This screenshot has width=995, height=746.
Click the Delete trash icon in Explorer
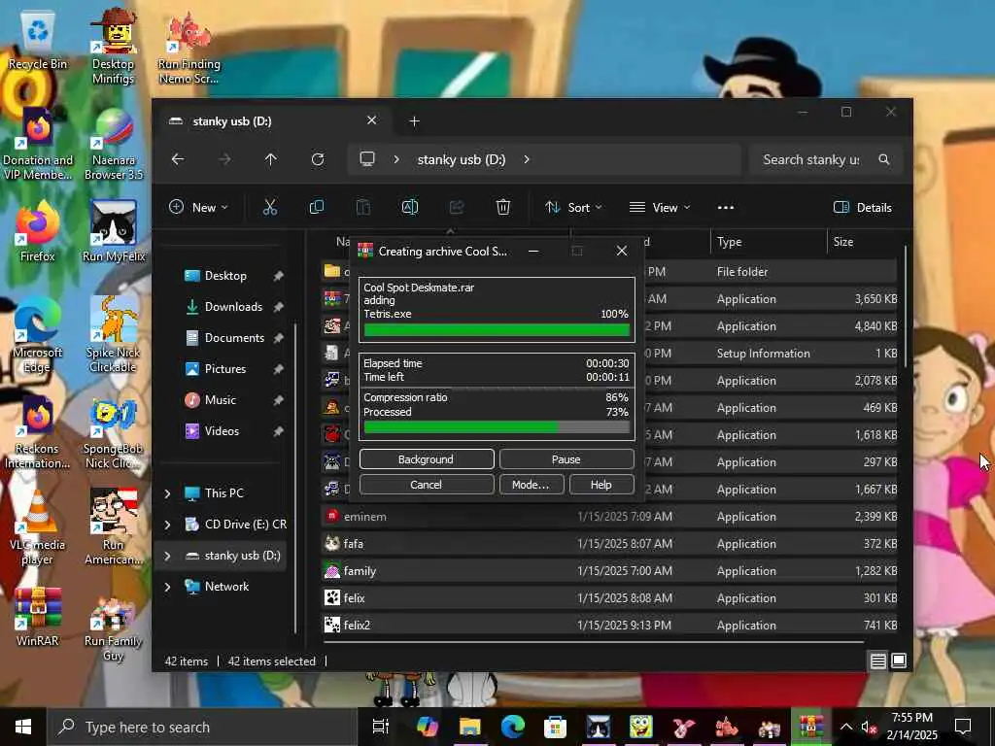click(x=503, y=208)
